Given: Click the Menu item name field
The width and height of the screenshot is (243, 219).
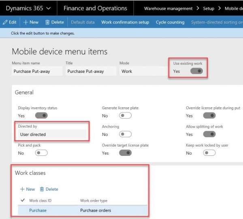Looking at the screenshot, I should (37, 71).
